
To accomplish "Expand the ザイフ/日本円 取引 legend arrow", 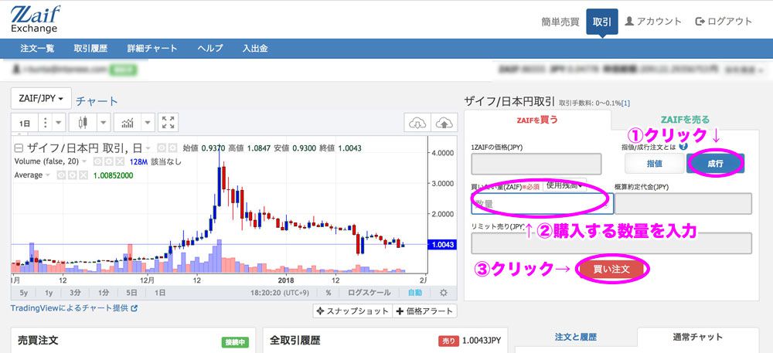I will (x=148, y=148).
